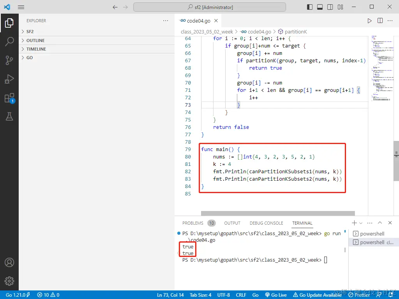Close the code04.go tab
This screenshot has height=299, width=399.
click(216, 21)
